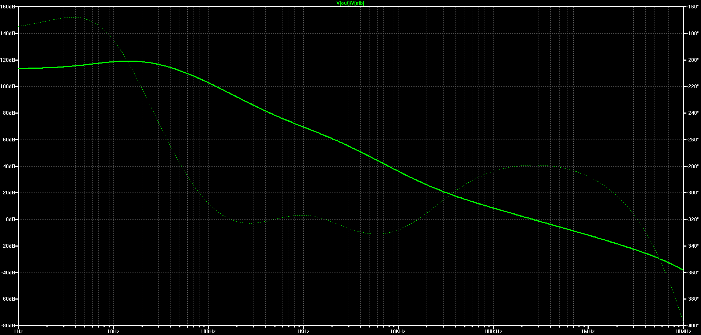Click the -340° label on the phase axis
This screenshot has height=335, width=701.
pos(693,246)
